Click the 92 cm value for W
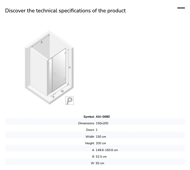190x170 pixels. pyautogui.click(x=100, y=163)
